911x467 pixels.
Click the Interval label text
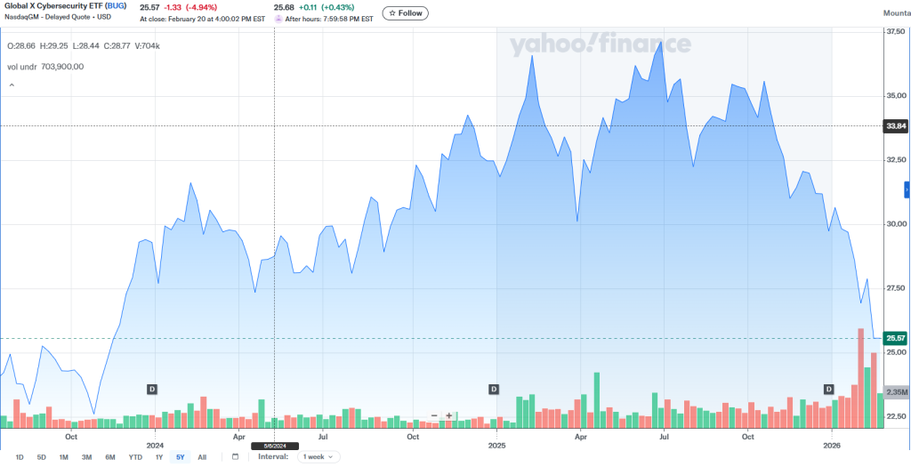274,456
